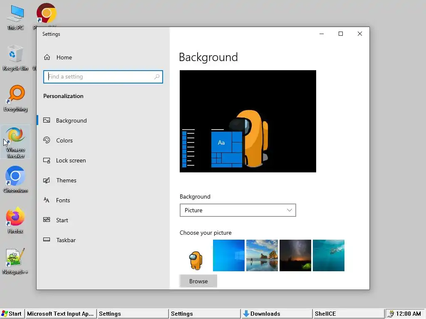Switch to the first Settings taskbar button
The height and width of the screenshot is (319, 426).
click(133, 314)
